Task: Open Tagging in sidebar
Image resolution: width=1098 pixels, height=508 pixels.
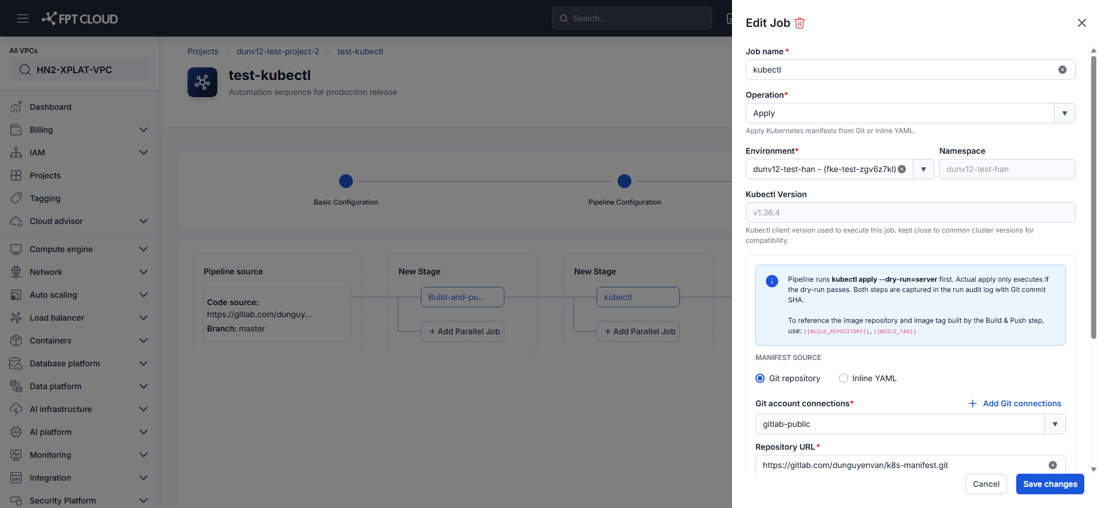Action: point(45,198)
